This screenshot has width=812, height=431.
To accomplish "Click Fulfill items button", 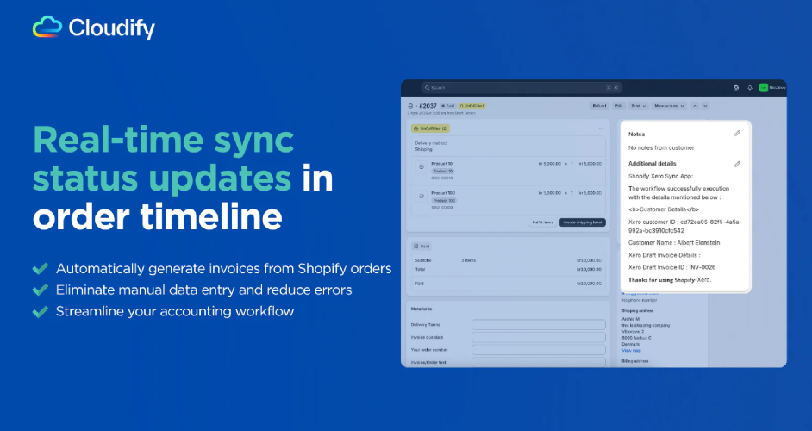I will click(543, 222).
